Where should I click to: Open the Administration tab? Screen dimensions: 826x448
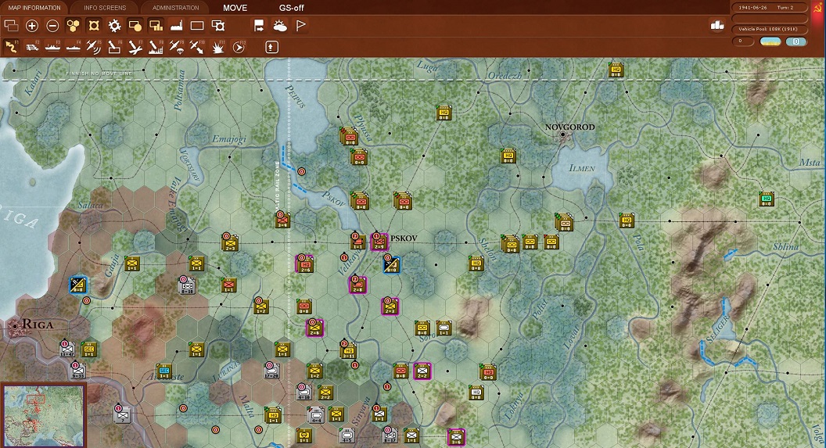175,7
